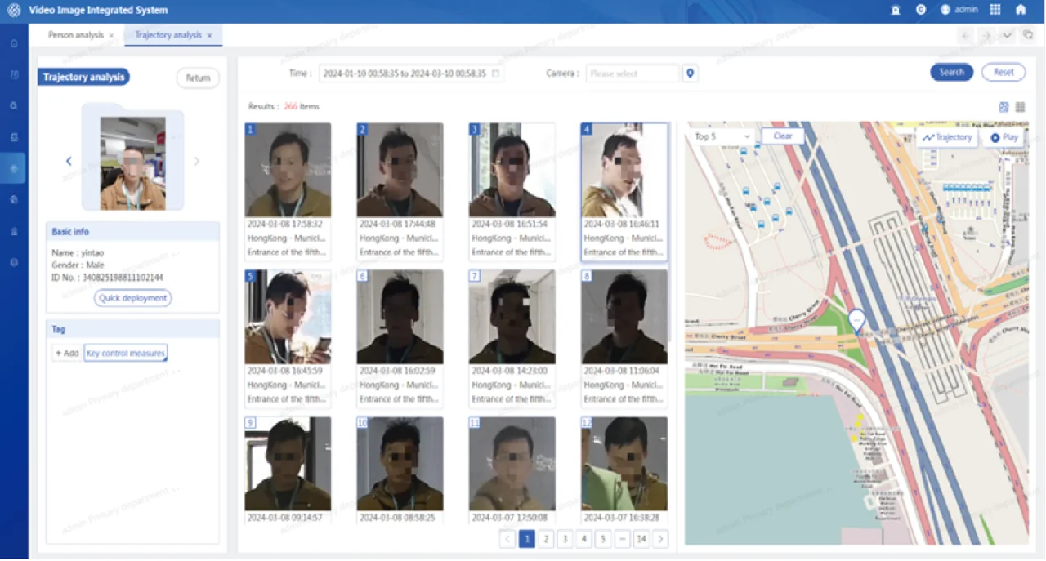Switch results to grid view icon
Image resolution: width=1046 pixels, height=561 pixels.
(x=1004, y=107)
